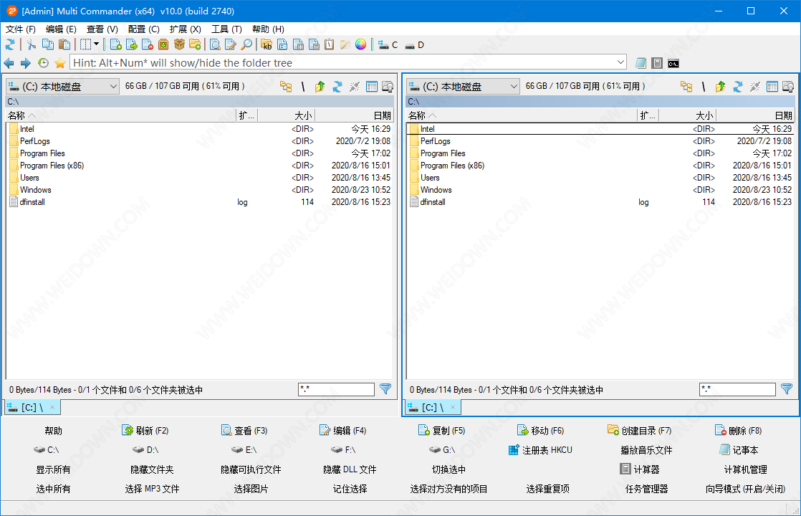The height and width of the screenshot is (516, 801).
Task: Click the scissors Cut icon
Action: pyautogui.click(x=32, y=45)
